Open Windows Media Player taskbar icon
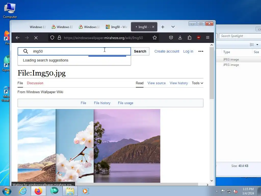Viewport: 261px width, 196px height. 86,191
